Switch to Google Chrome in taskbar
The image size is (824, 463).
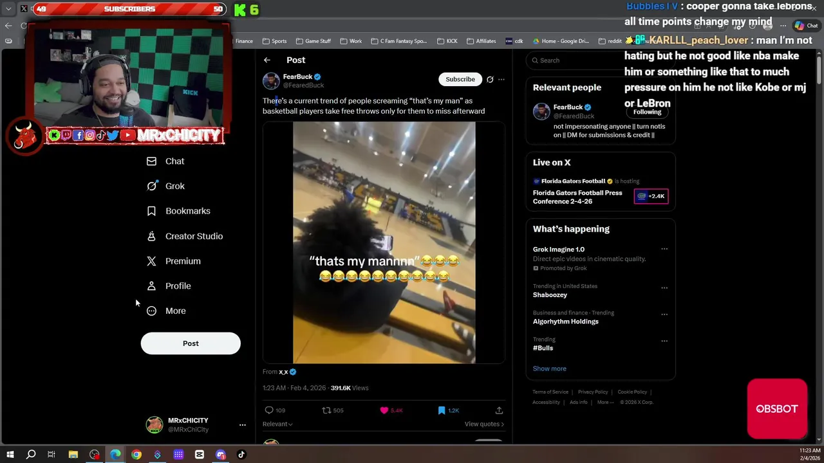136,455
